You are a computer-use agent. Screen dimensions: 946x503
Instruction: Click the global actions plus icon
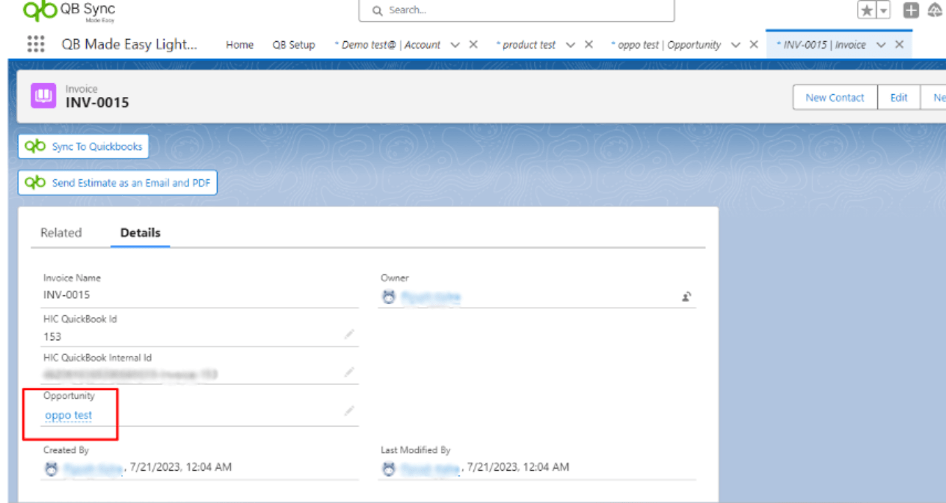tap(910, 10)
